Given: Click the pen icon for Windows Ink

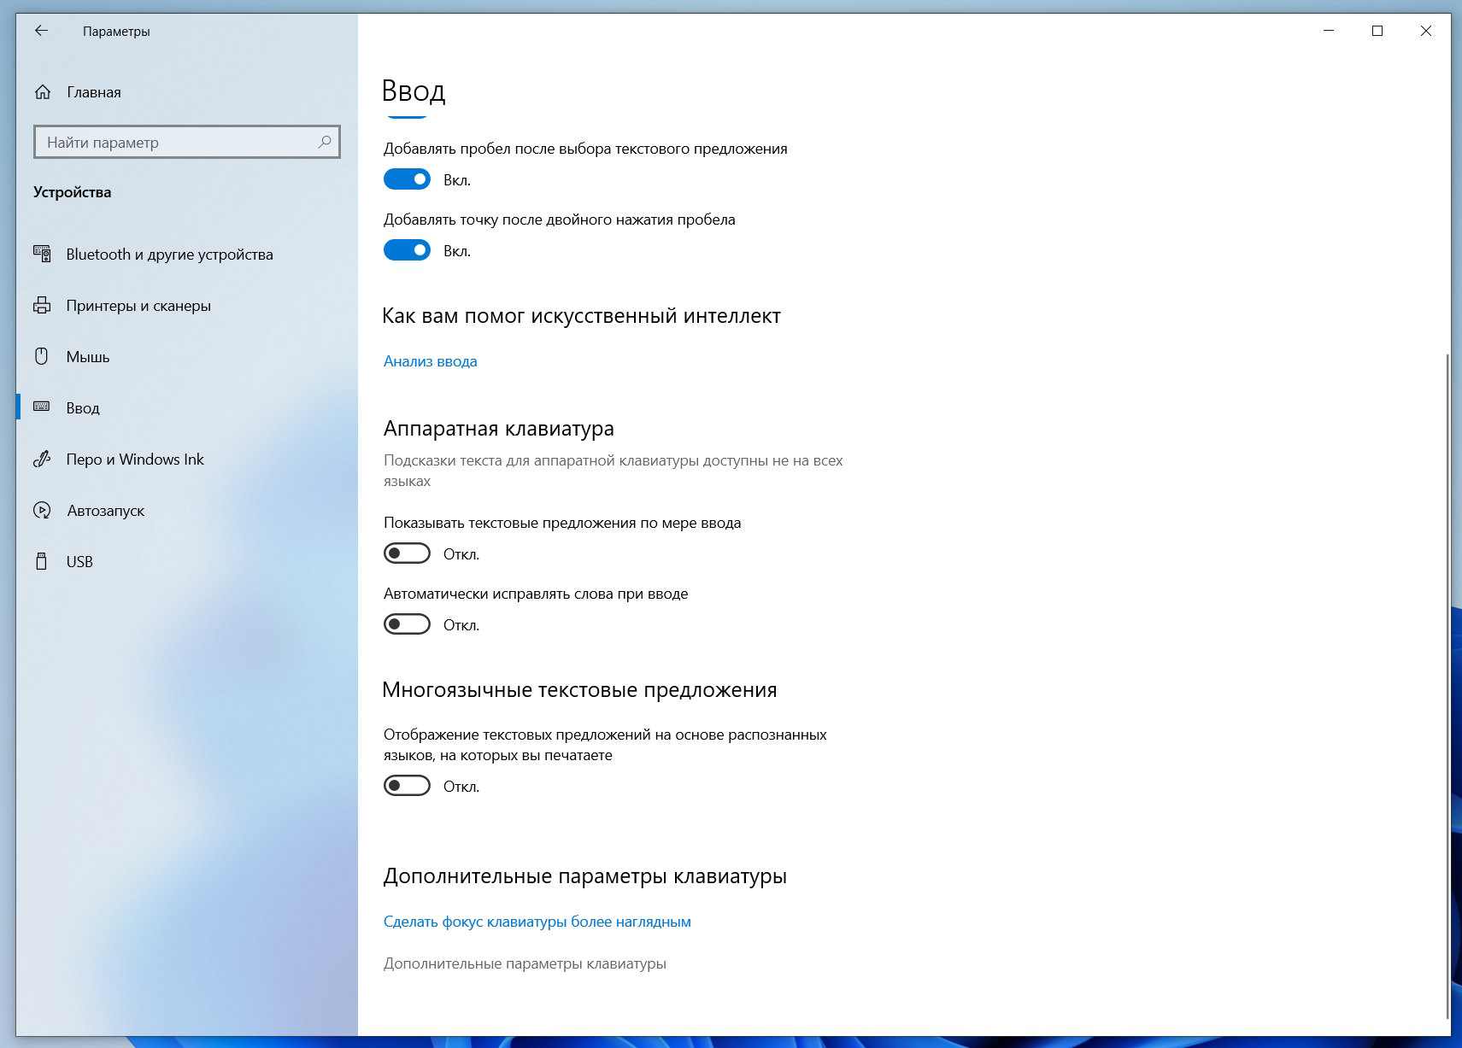Looking at the screenshot, I should pos(42,460).
